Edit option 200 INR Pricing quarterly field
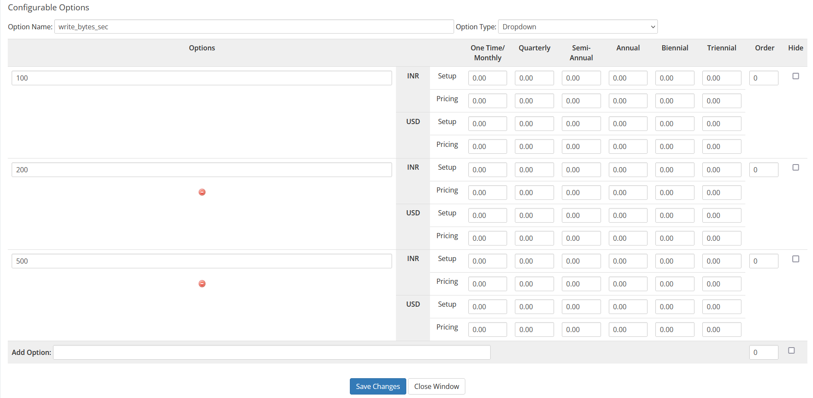 (534, 193)
